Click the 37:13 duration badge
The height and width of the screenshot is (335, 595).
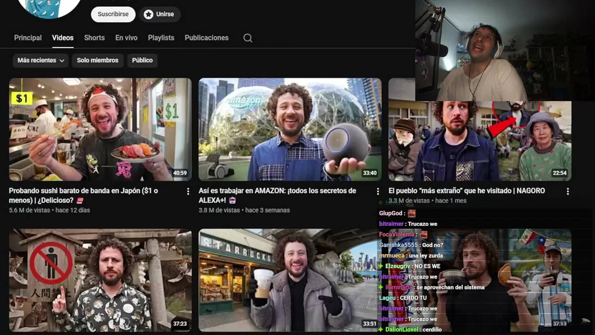[x=560, y=324]
